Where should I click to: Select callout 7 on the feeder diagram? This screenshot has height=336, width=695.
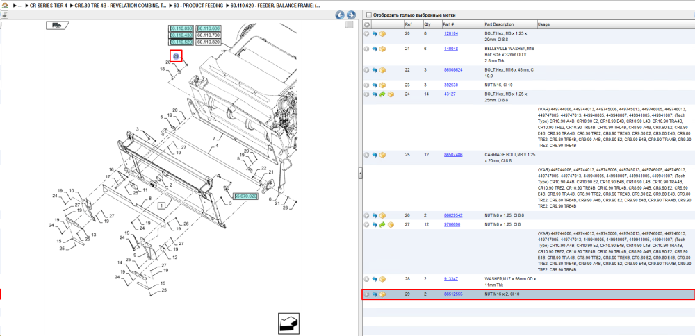[213, 139]
